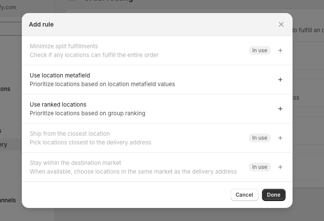
Task: Add the Use location metafield rule plus icon
Action: [x=280, y=80]
